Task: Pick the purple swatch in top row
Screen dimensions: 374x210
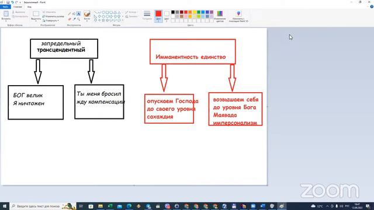Action: point(212,12)
